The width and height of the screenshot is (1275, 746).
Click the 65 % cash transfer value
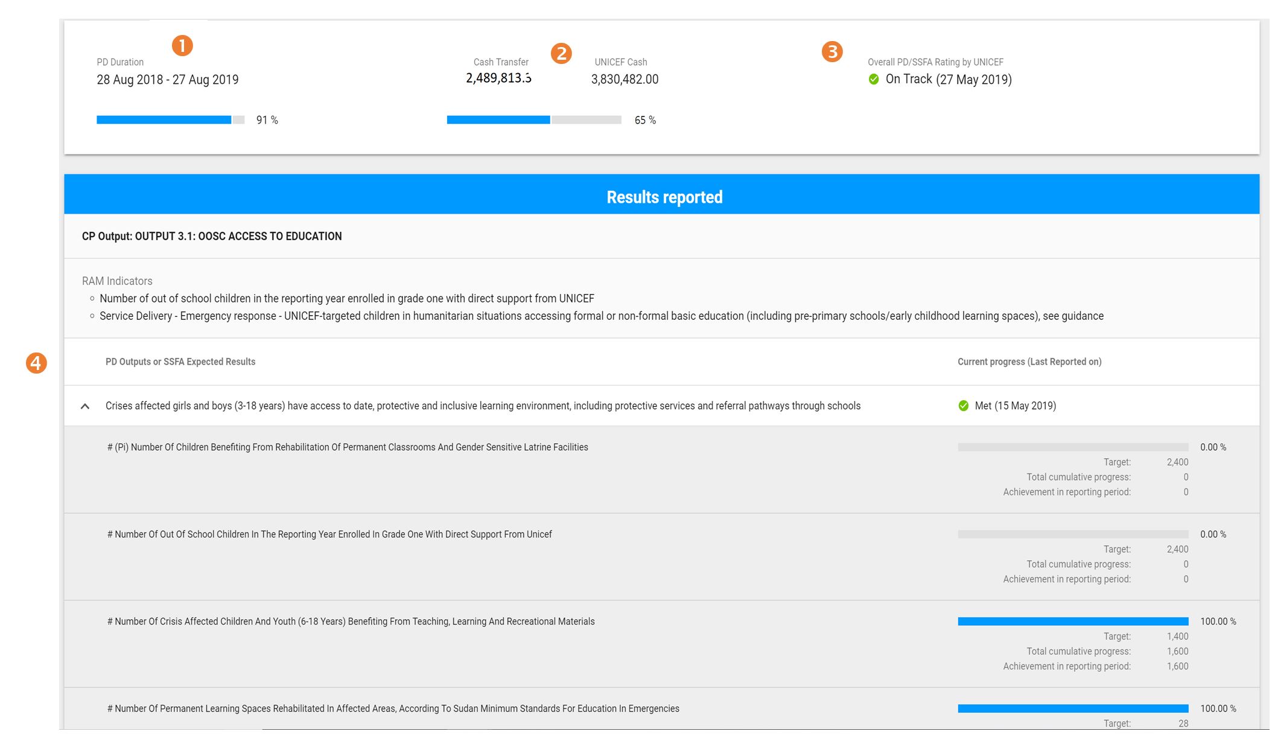tap(645, 120)
